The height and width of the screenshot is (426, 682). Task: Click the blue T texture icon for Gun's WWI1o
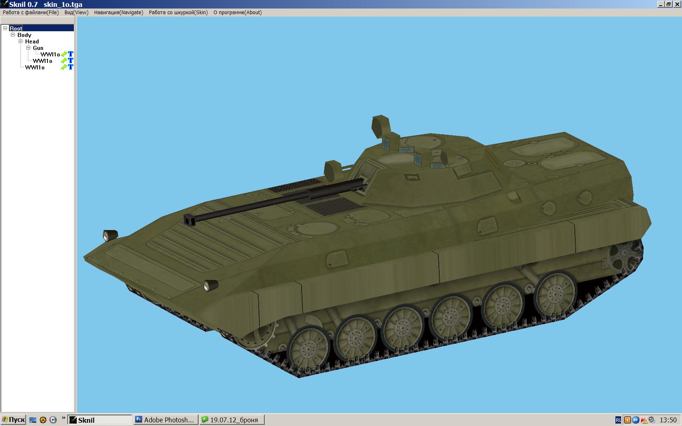coord(71,54)
